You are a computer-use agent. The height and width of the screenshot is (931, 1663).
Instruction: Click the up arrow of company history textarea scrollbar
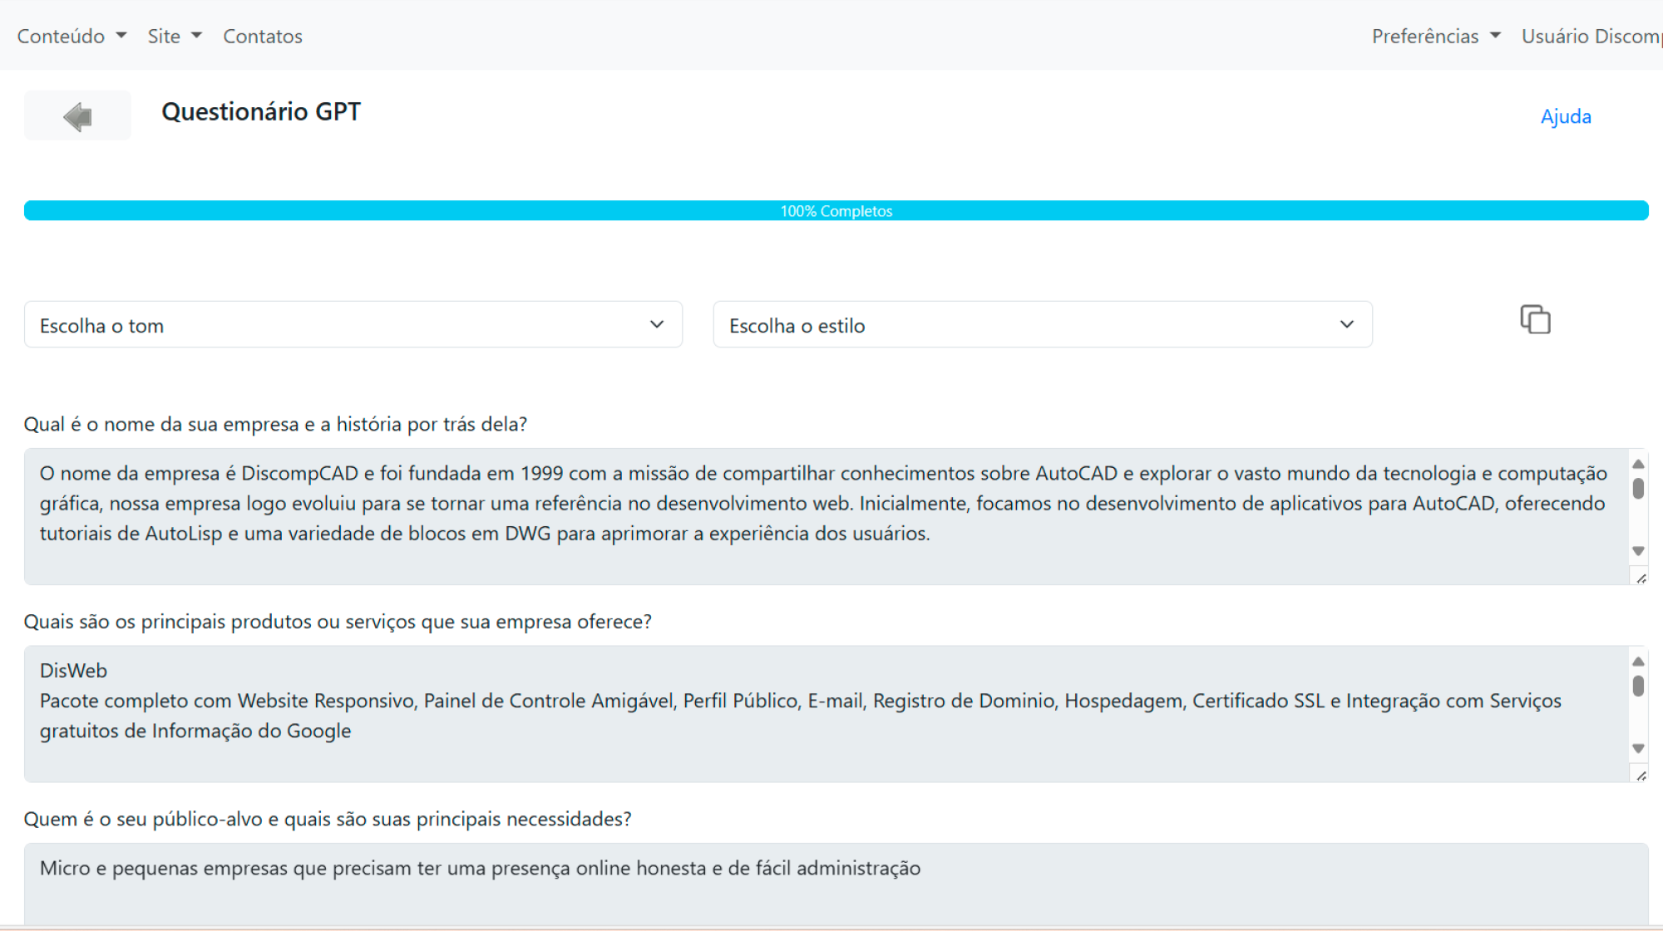point(1638,464)
